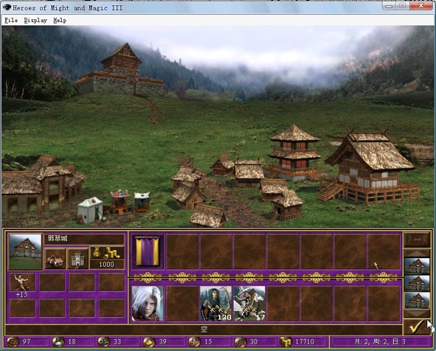Click the crystal resource icon showing 15
The image size is (436, 351).
pos(194,342)
